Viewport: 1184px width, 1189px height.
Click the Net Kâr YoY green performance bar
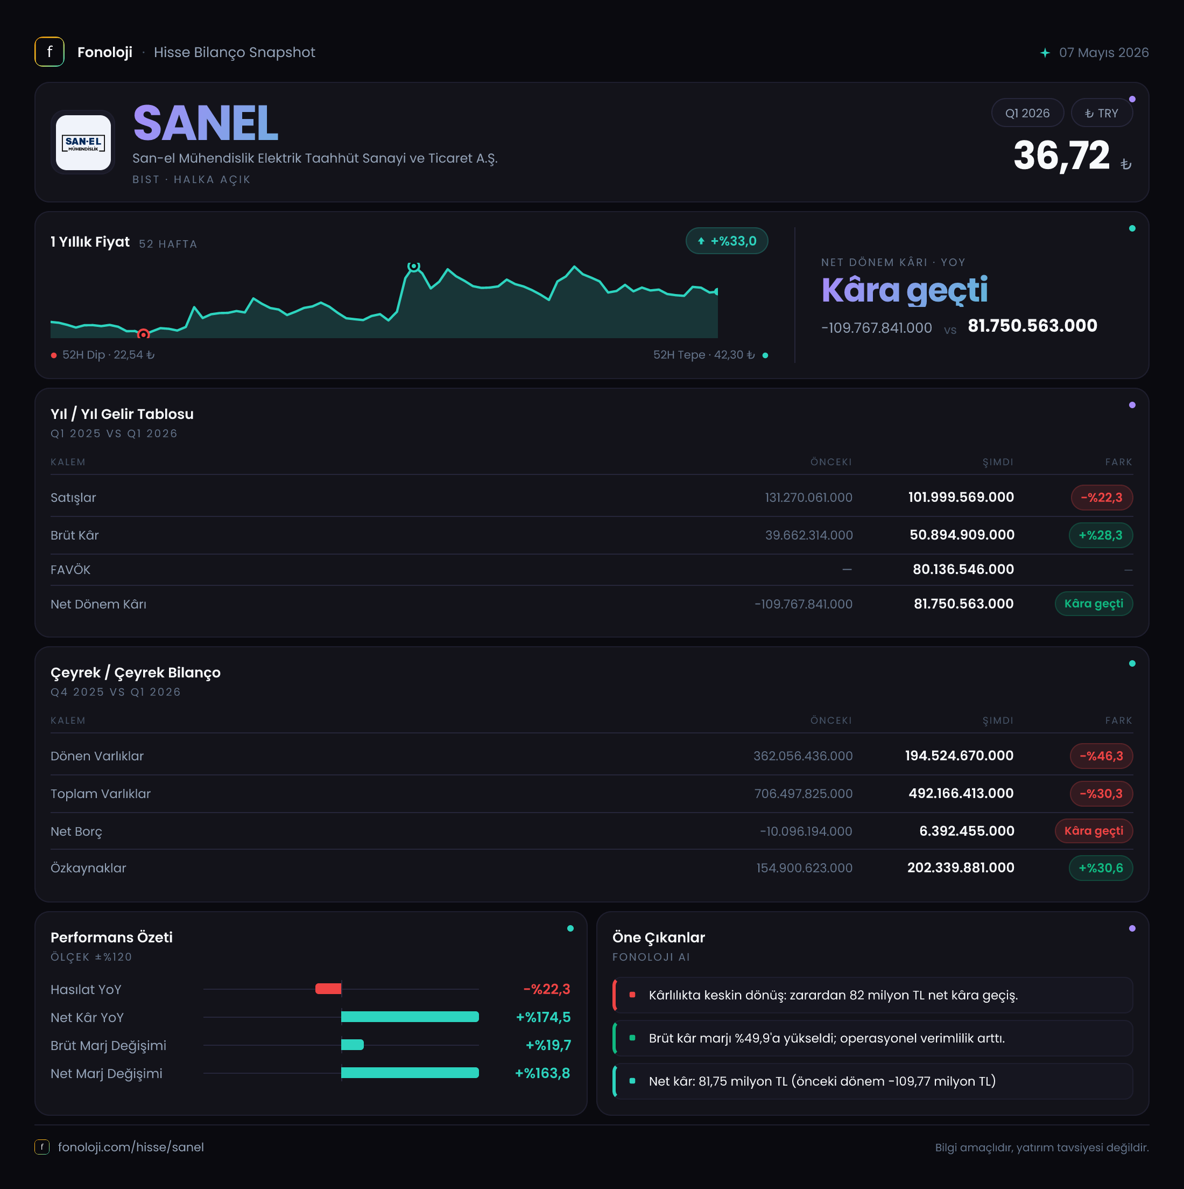point(410,1017)
